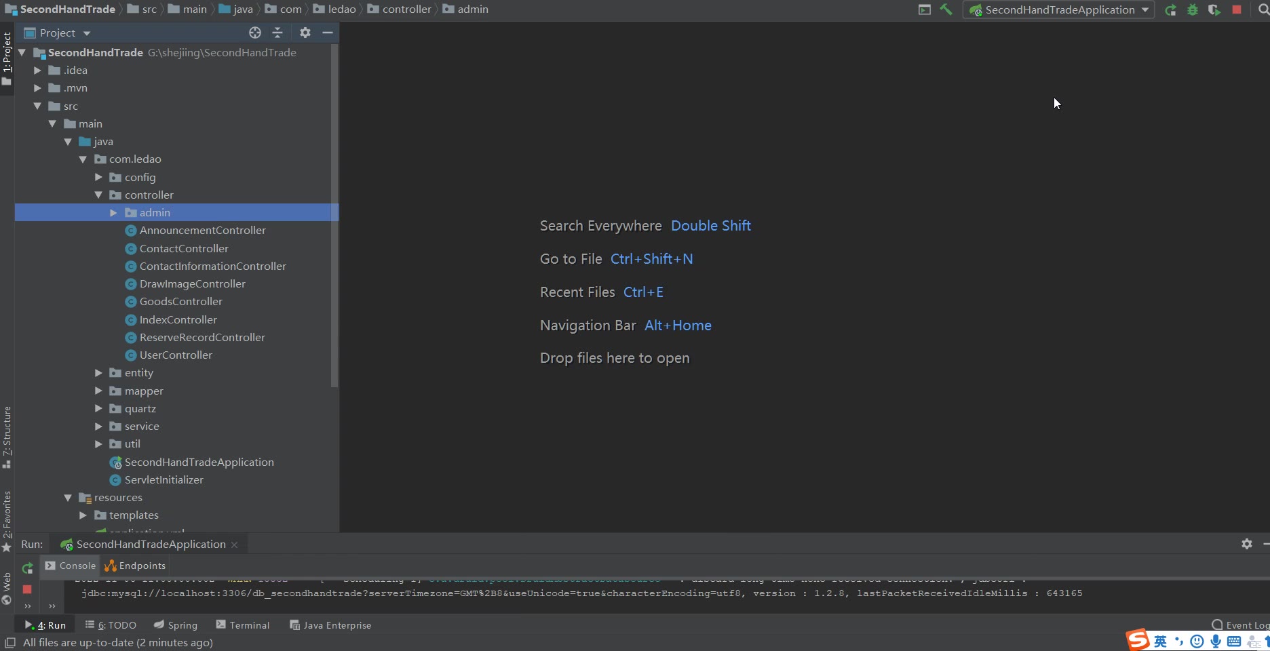Screen dimensions: 1270x651
Task: Expand the admin folder in the tree
Action: pos(113,213)
